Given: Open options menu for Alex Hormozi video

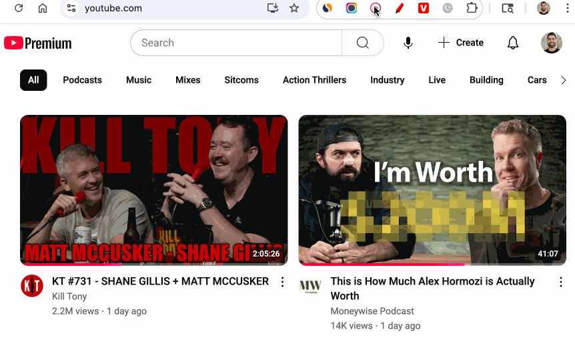Looking at the screenshot, I should point(561,282).
